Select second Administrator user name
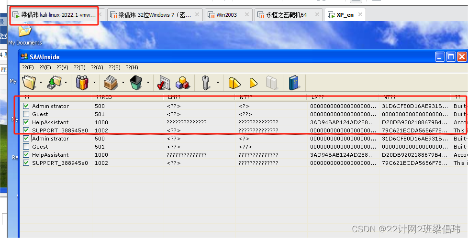Screen dimensions: 468x238 [x=50, y=139]
